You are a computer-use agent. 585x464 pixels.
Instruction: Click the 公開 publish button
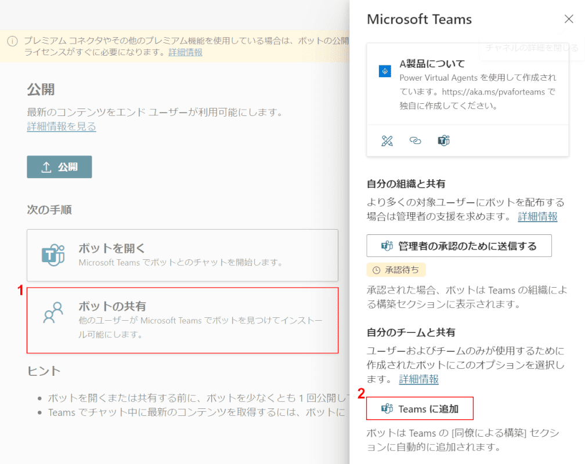pyautogui.click(x=59, y=166)
